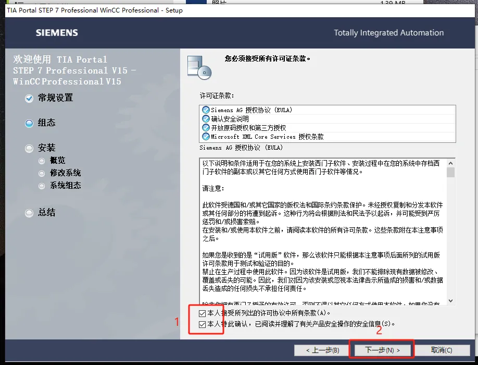Click the license text scrollbar up arrow
The height and width of the screenshot is (365, 478).
450,163
